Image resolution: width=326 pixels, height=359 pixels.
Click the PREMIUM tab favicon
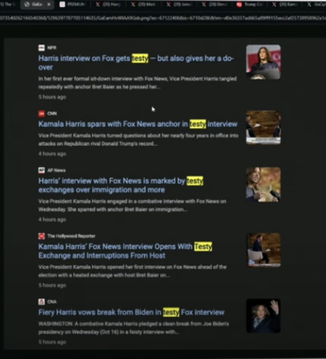[x=62, y=5]
